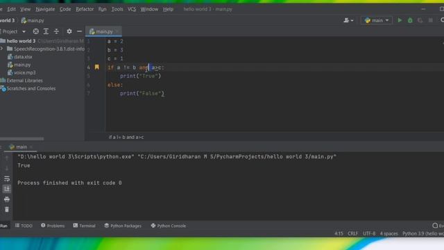Close the main.py editor tab

(117, 31)
